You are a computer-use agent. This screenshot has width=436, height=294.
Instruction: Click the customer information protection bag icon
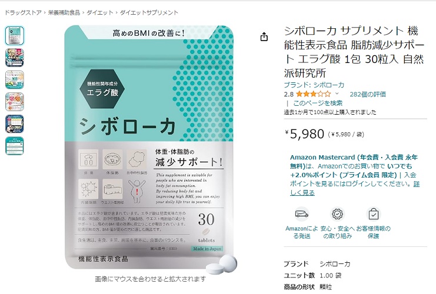coord(373,214)
